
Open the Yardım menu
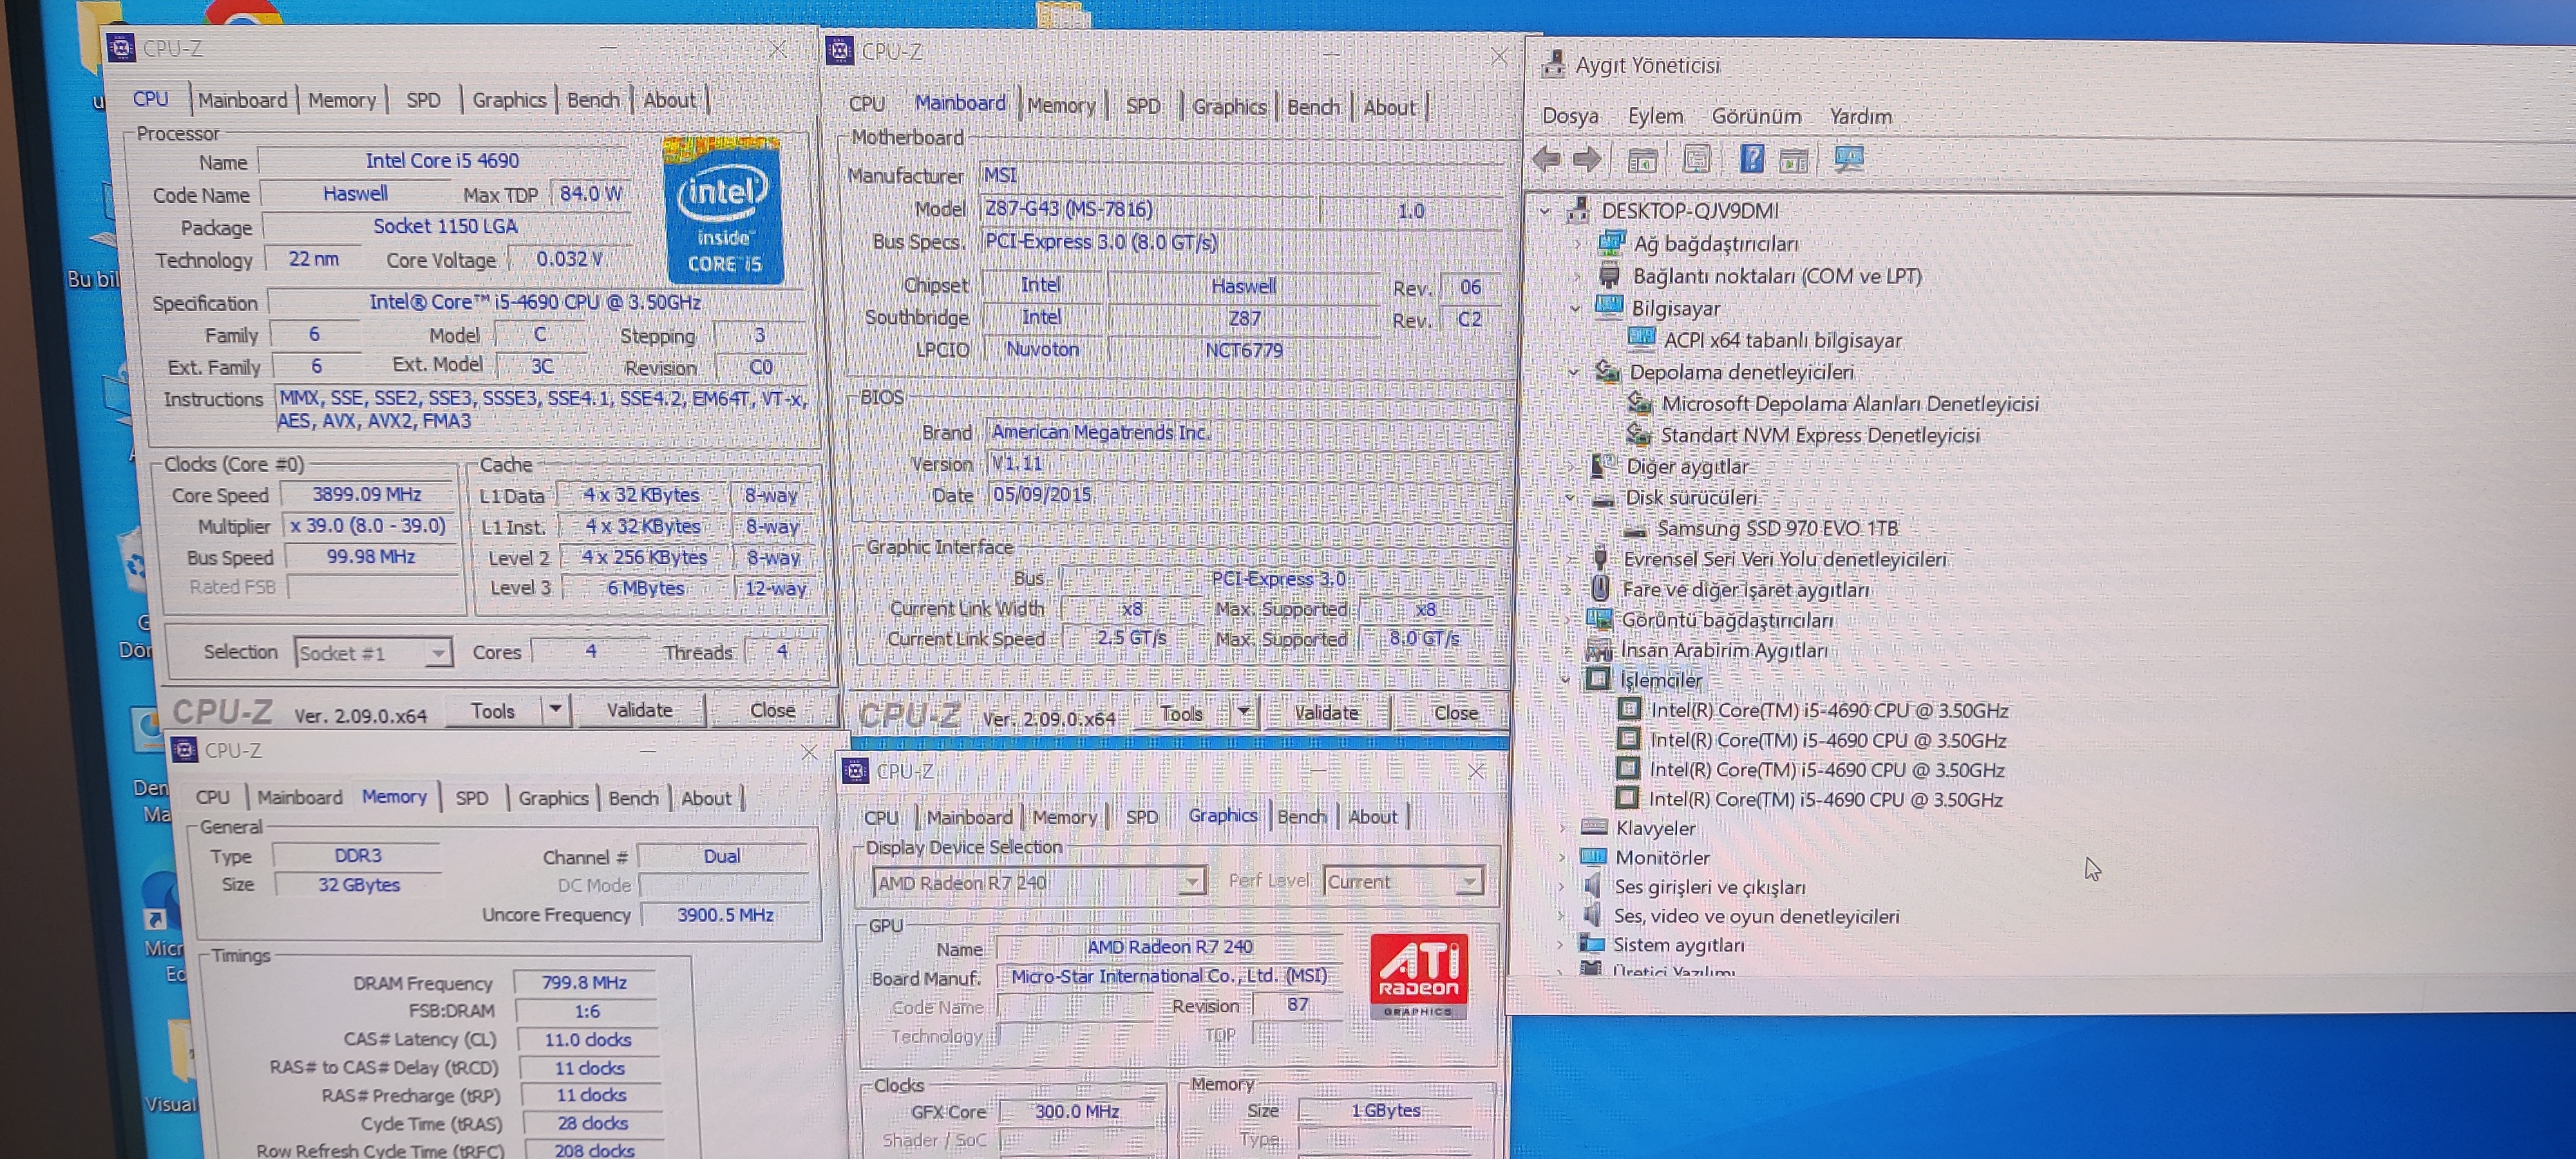pyautogui.click(x=1860, y=116)
